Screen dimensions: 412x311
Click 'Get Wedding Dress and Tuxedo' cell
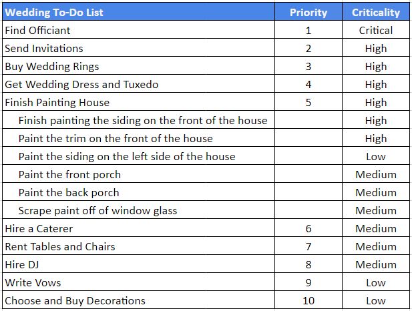[x=138, y=84]
